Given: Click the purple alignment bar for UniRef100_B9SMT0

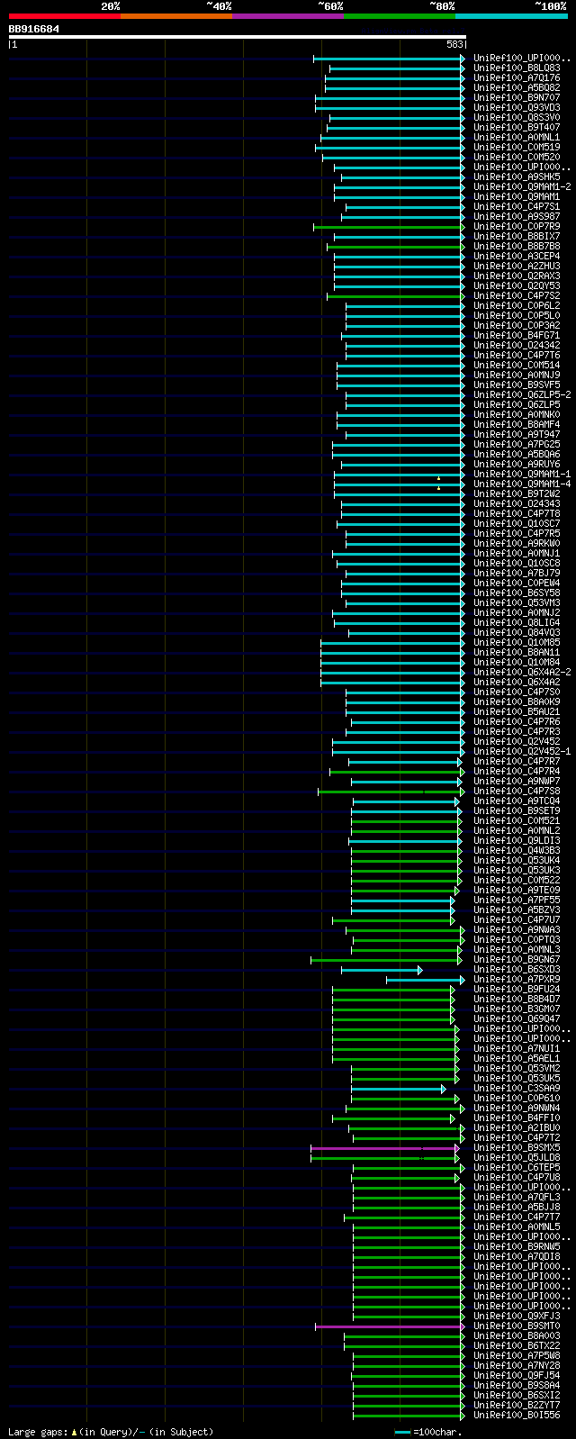Looking at the screenshot, I should click(x=390, y=1326).
